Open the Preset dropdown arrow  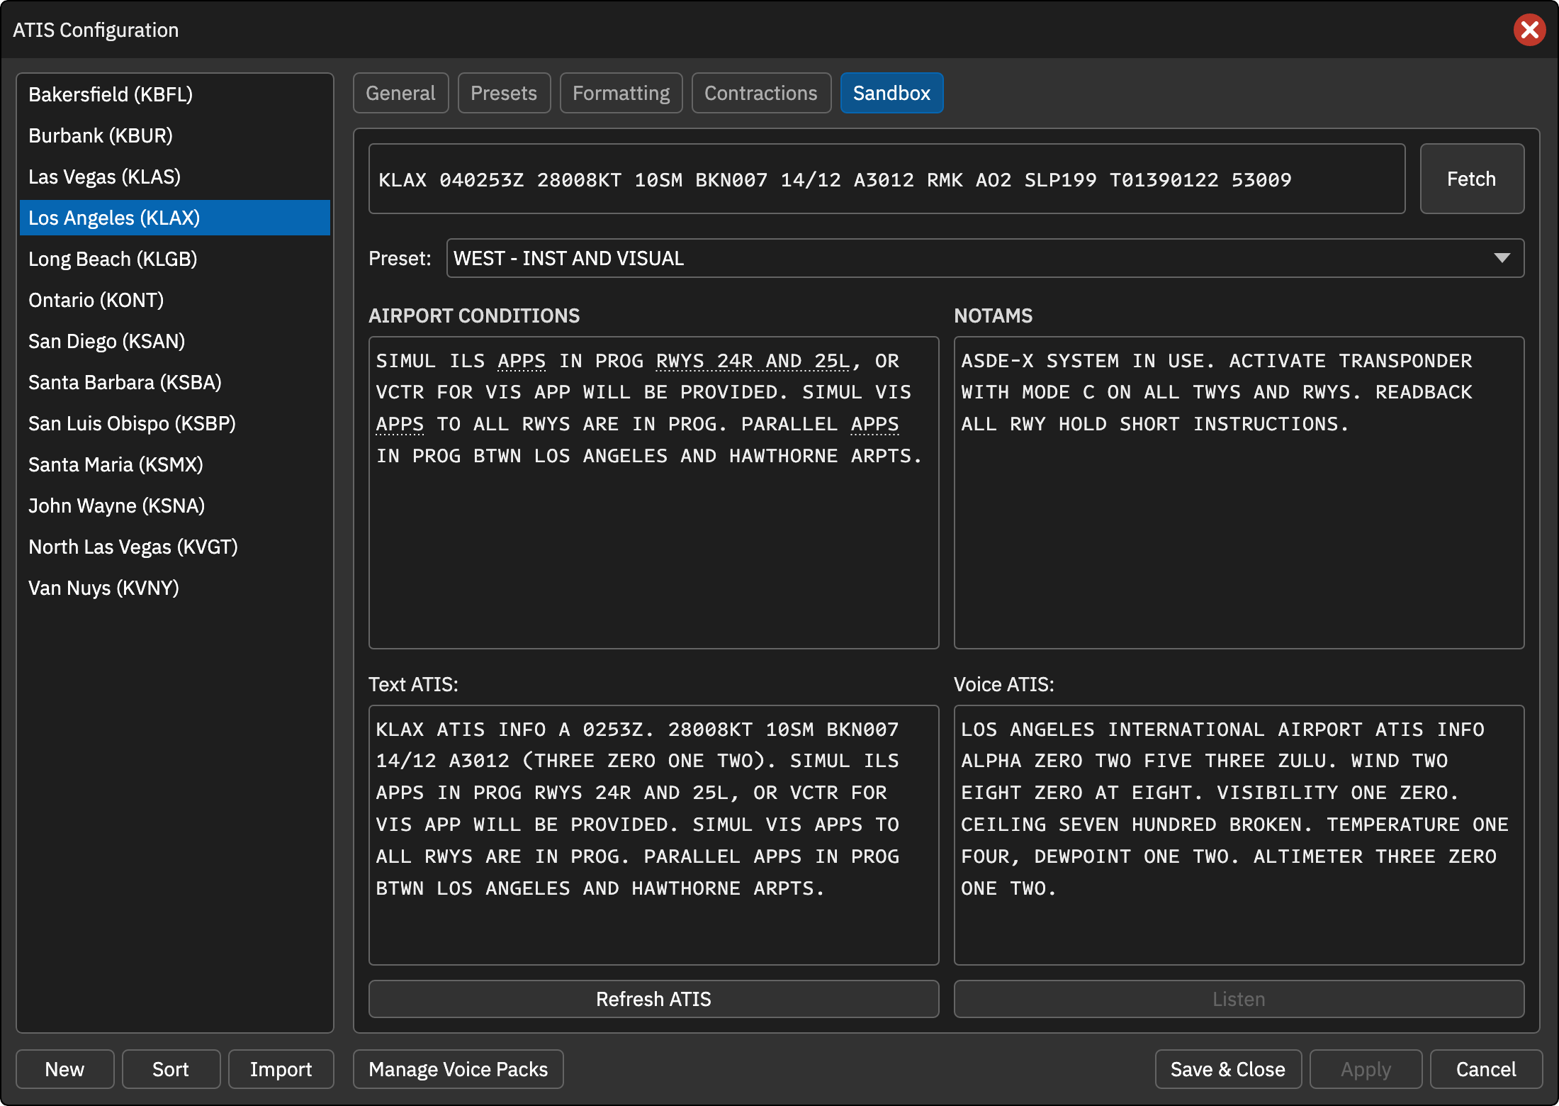point(1502,258)
